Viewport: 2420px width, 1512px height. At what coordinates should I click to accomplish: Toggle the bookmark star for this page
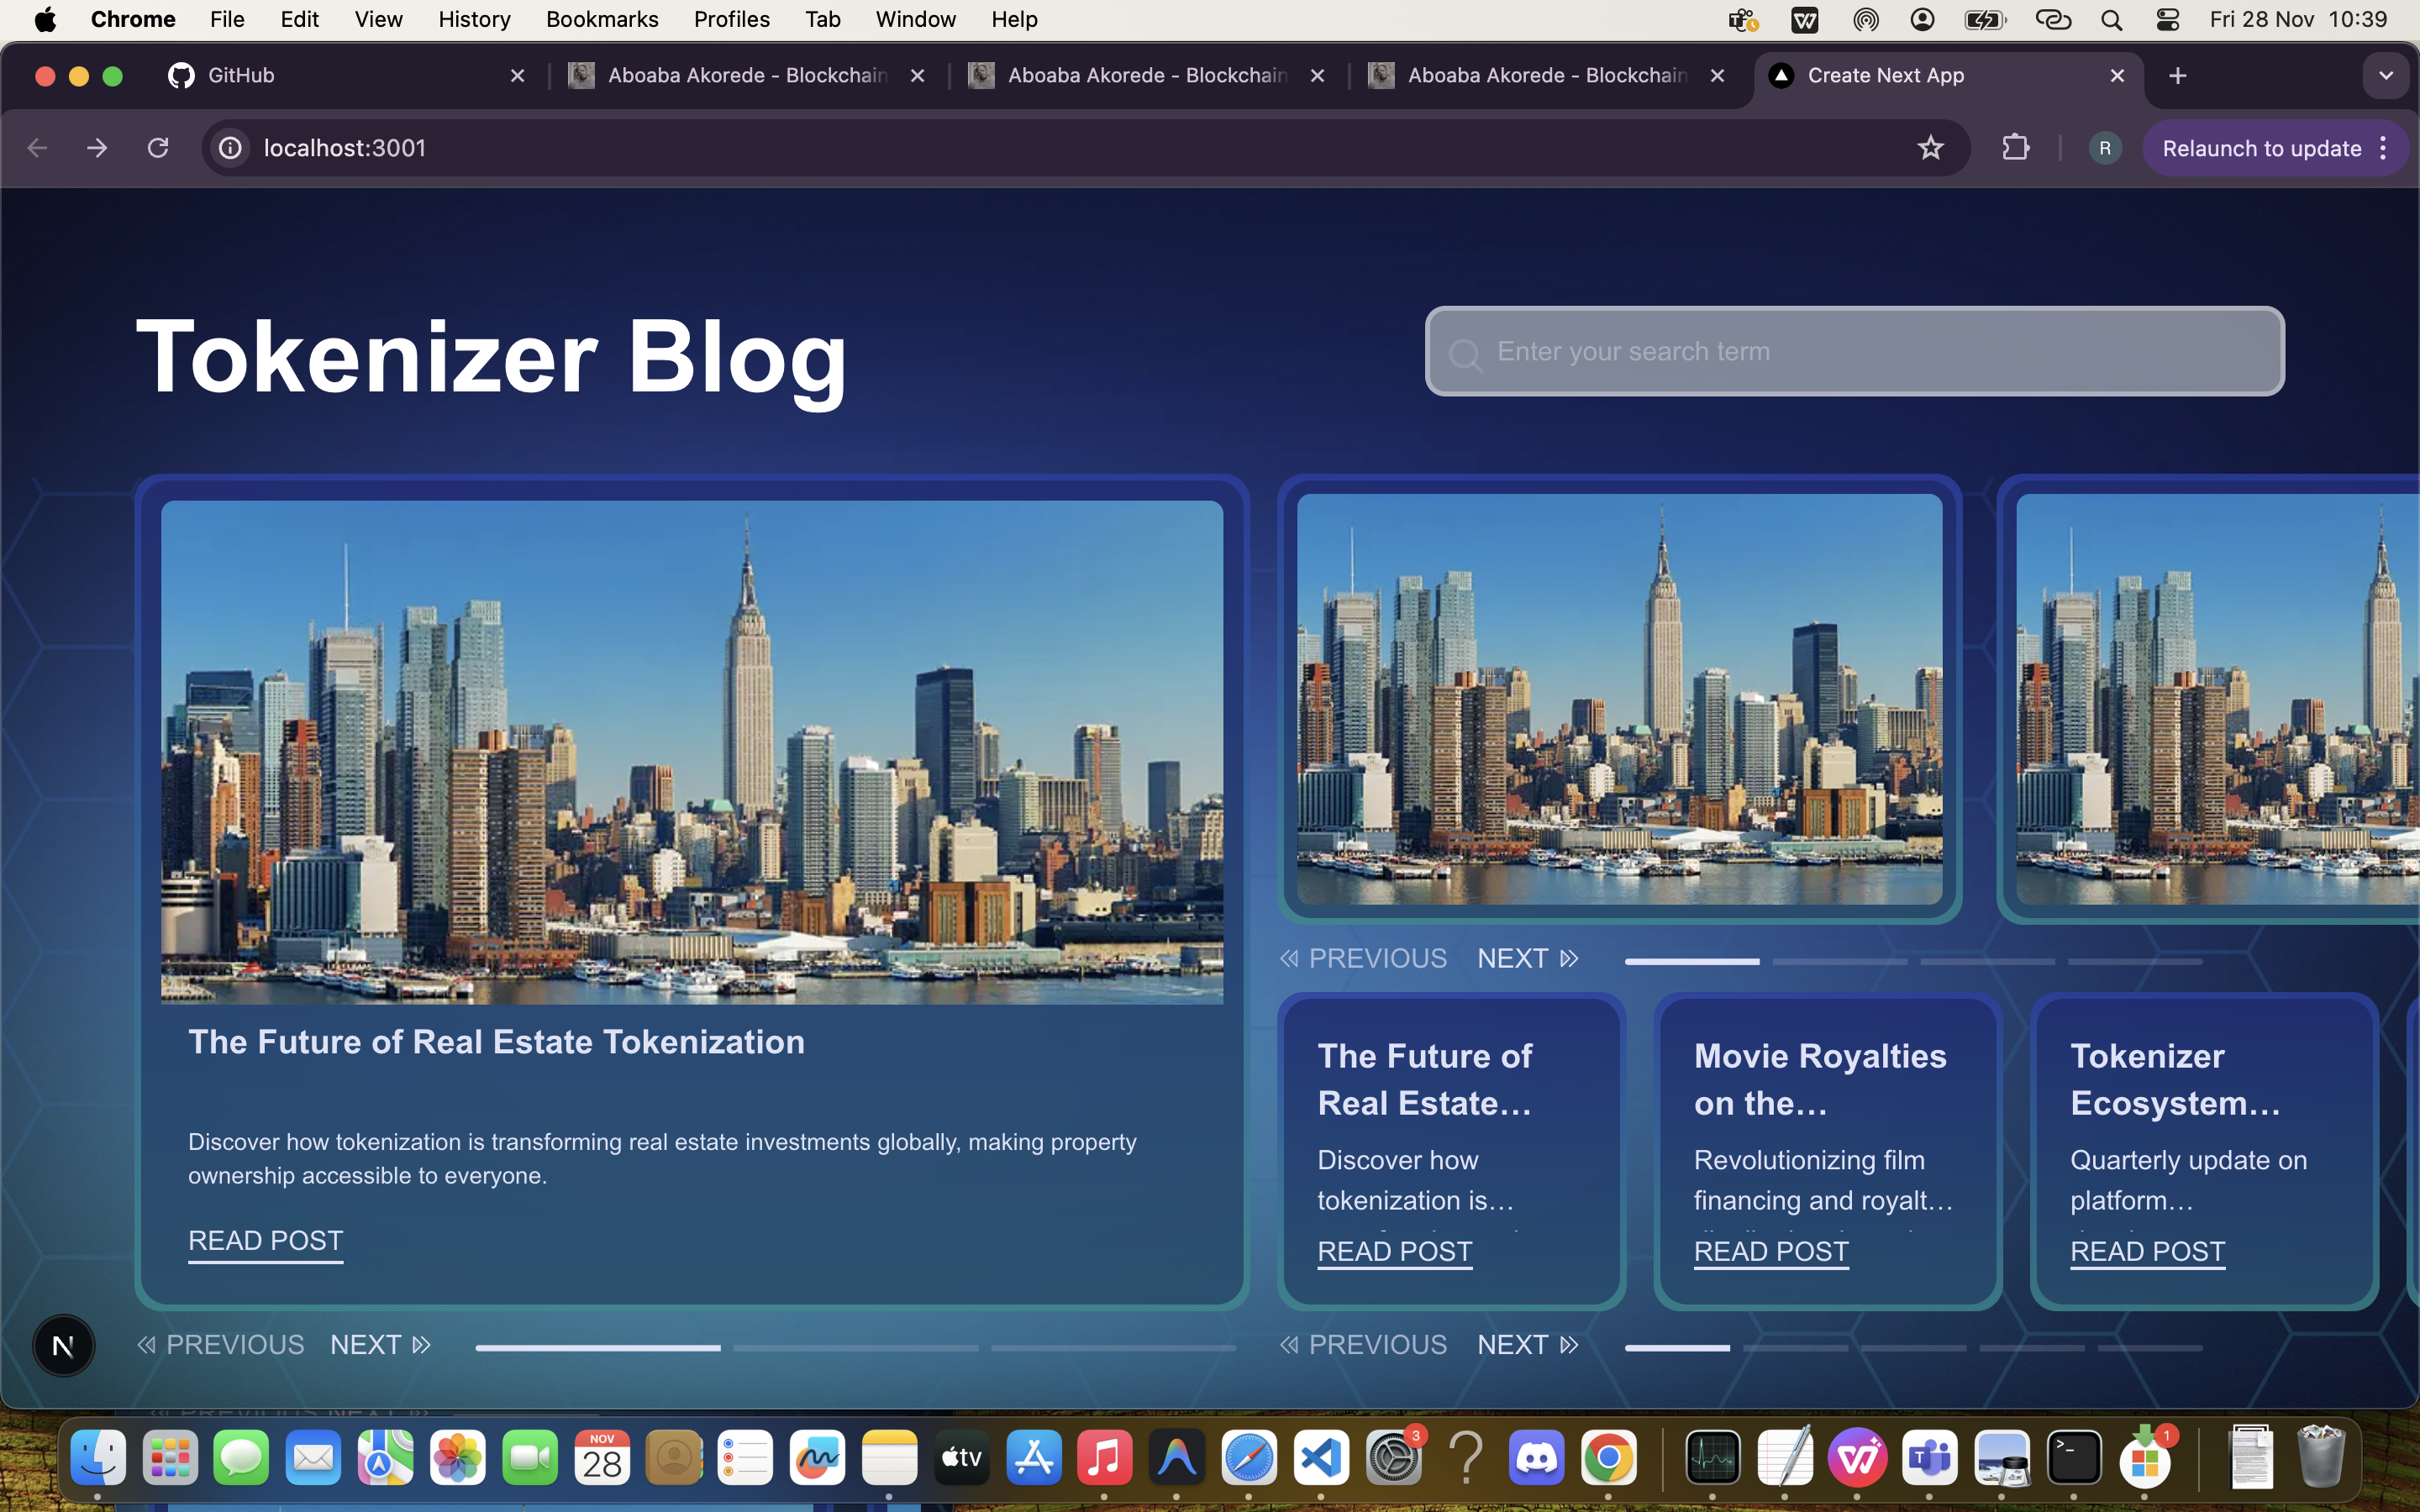[1931, 147]
